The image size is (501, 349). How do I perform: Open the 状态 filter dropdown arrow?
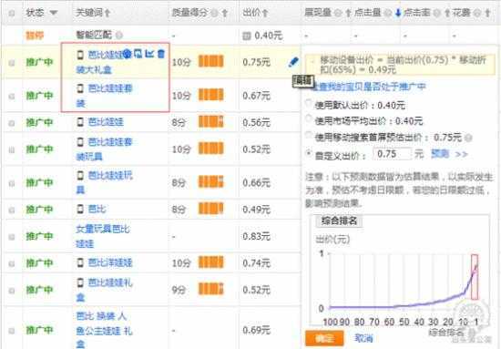[54, 13]
